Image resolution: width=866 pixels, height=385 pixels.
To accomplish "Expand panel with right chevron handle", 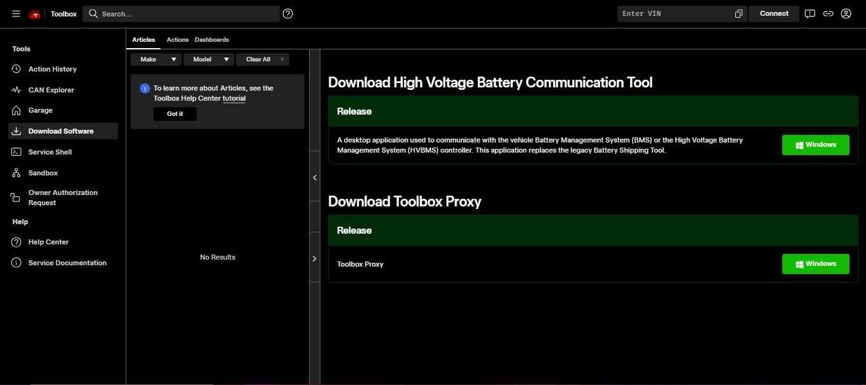I will [x=315, y=258].
